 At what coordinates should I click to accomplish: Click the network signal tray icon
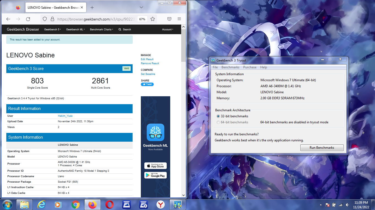coord(341,205)
